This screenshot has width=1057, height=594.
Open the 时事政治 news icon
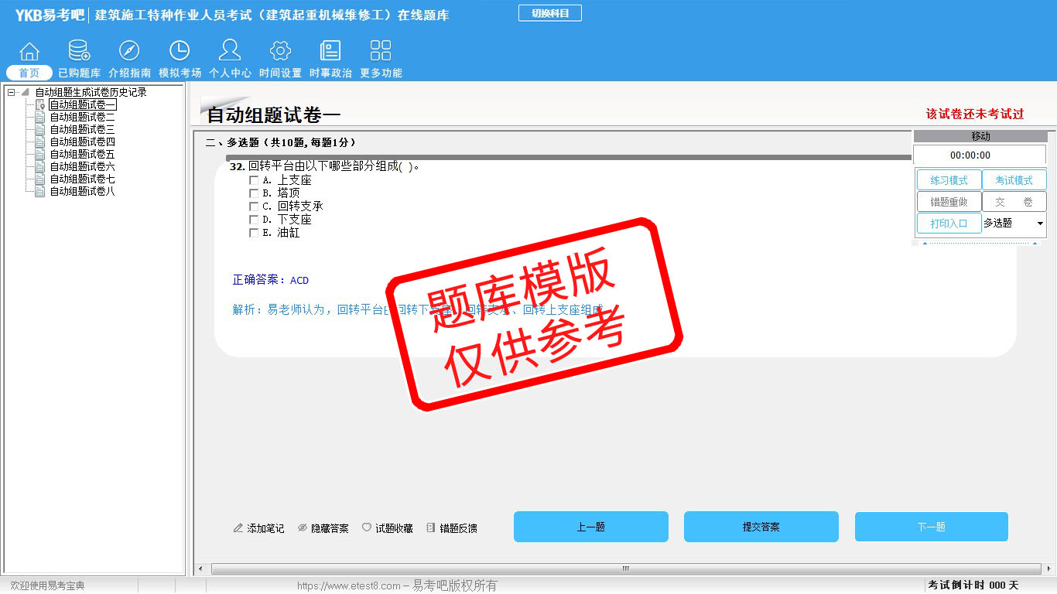coord(330,52)
